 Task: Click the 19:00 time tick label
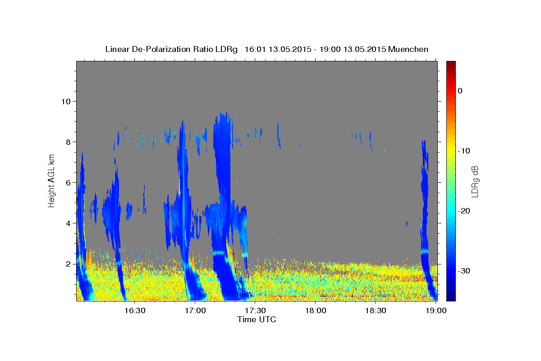click(x=436, y=310)
